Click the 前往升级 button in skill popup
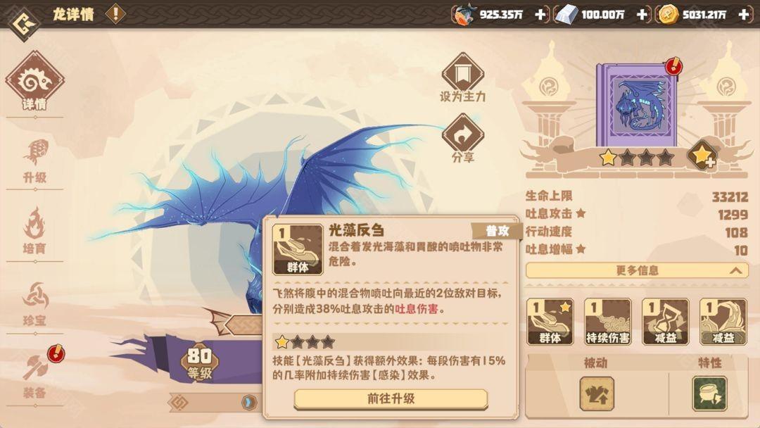Viewport: 760px width, 428px height. (391, 399)
